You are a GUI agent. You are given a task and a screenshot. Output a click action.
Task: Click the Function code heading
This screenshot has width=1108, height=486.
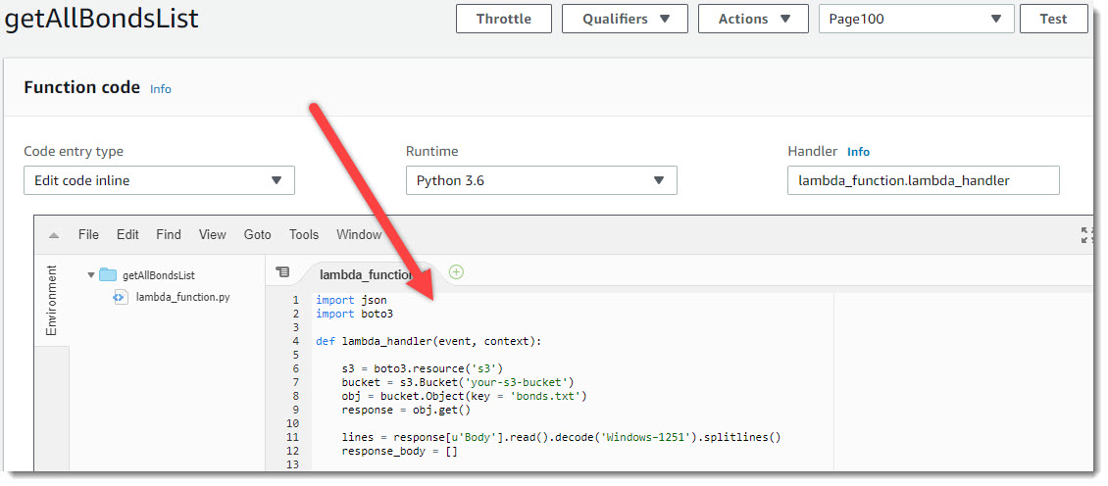click(82, 87)
